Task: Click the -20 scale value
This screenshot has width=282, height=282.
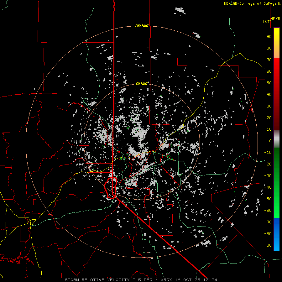Action: point(268,164)
